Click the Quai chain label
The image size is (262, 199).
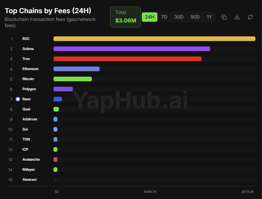click(26, 109)
